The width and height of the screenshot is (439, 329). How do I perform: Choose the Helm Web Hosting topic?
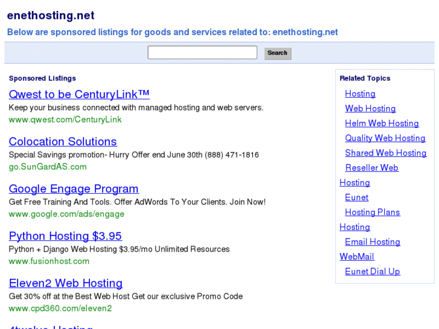tap(382, 123)
